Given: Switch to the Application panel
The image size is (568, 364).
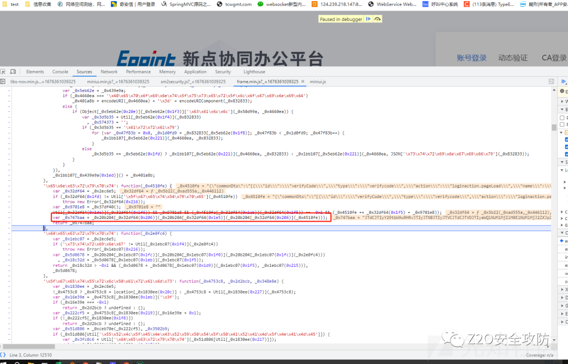Looking at the screenshot, I should click(195, 71).
